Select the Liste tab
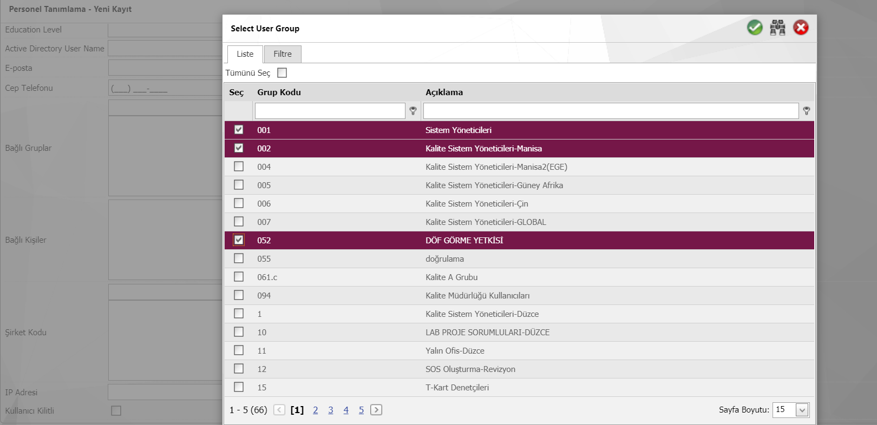The width and height of the screenshot is (877, 425). click(245, 54)
